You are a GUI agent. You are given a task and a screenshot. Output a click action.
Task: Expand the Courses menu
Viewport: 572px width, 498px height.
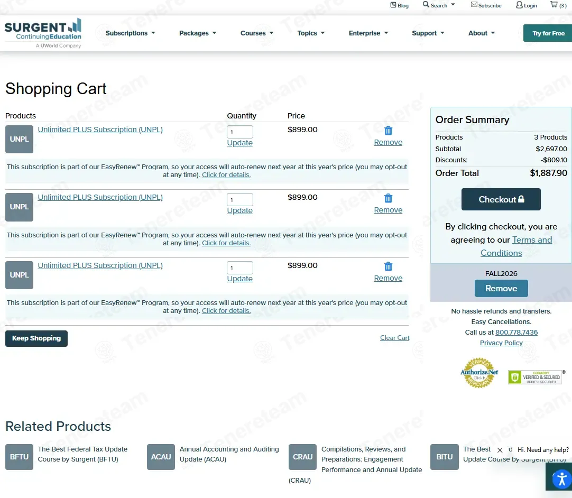pyautogui.click(x=257, y=33)
